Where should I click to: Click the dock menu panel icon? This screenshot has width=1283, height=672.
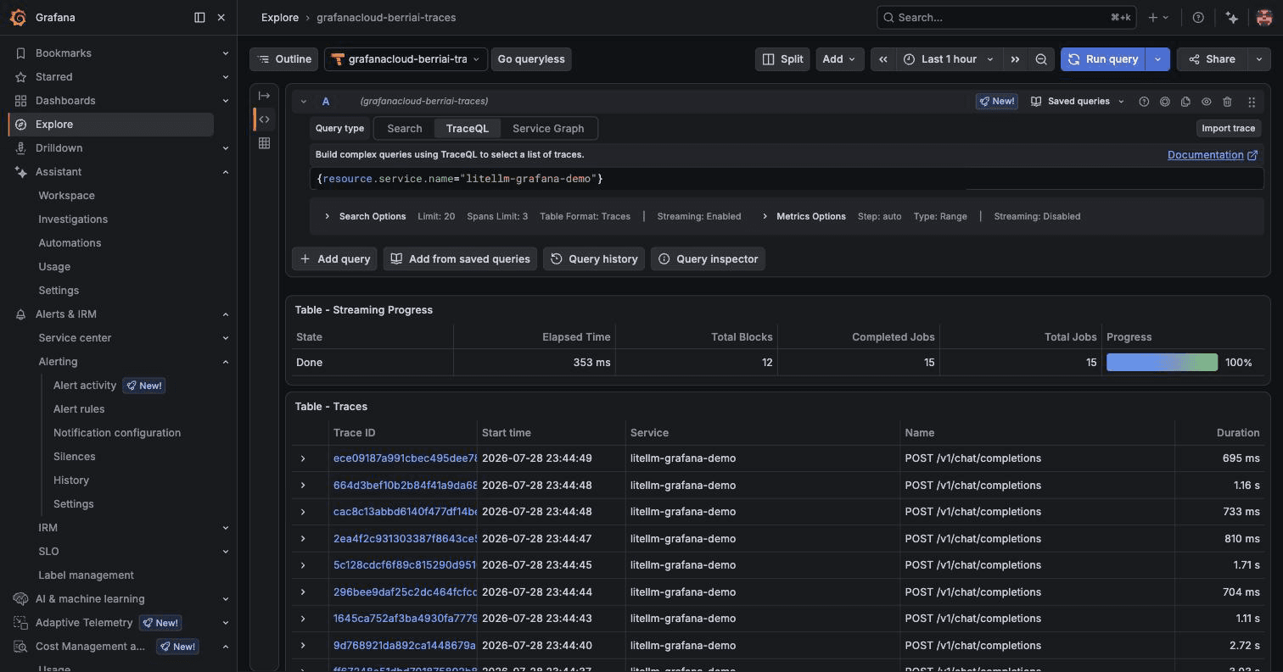click(199, 17)
